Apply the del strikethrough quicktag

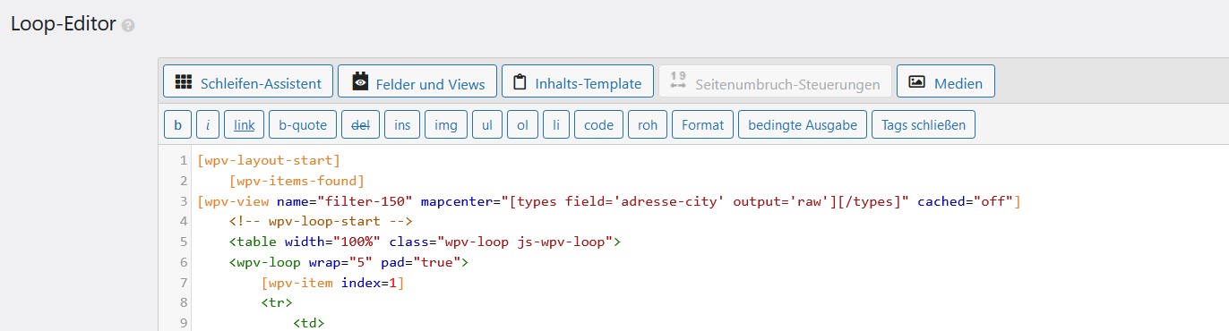point(361,124)
